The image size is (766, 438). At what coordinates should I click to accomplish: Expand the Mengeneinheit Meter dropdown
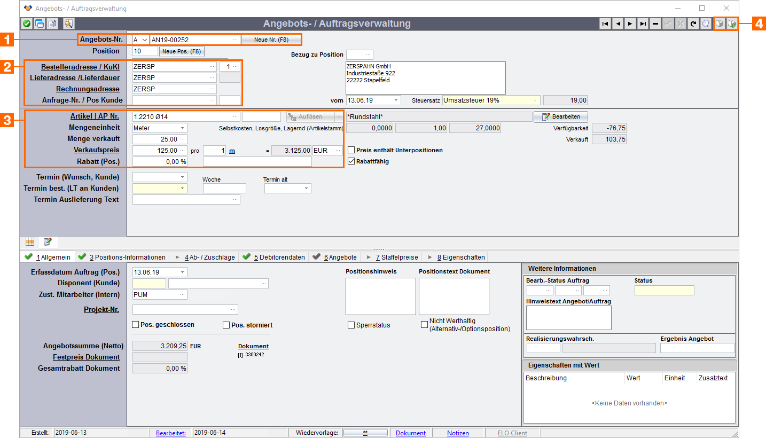(x=182, y=128)
